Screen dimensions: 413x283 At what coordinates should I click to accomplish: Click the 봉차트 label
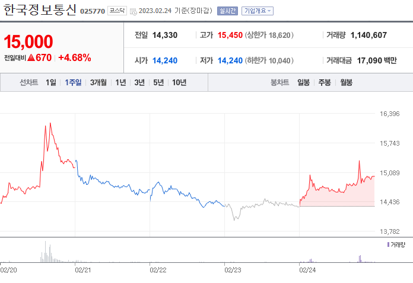(279, 82)
